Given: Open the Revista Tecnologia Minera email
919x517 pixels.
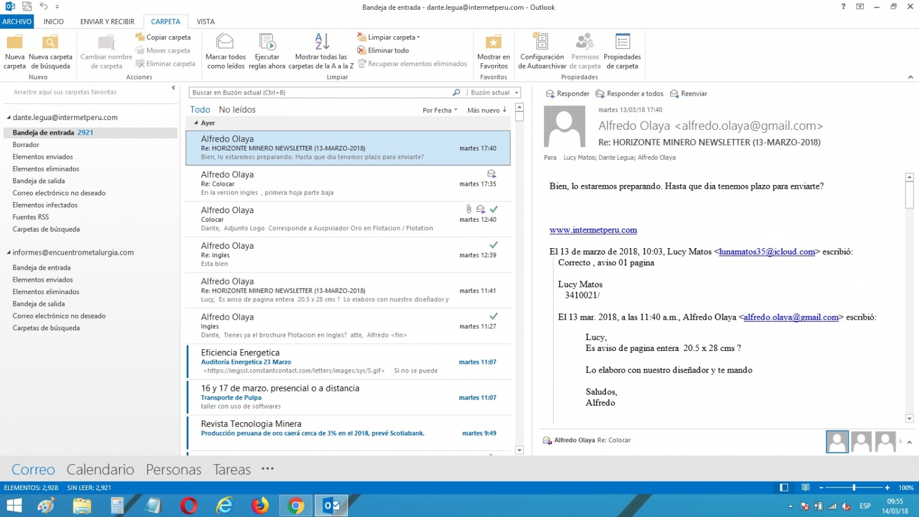Looking at the screenshot, I should [x=348, y=432].
